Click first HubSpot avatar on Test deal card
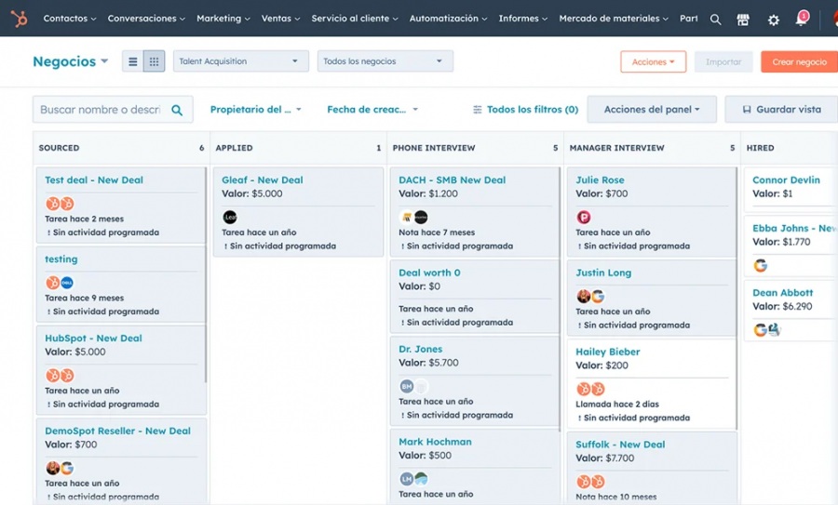 click(52, 204)
